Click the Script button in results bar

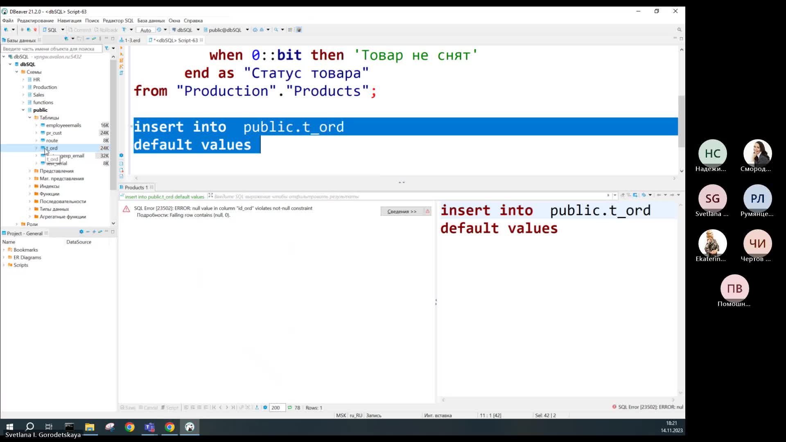170,408
